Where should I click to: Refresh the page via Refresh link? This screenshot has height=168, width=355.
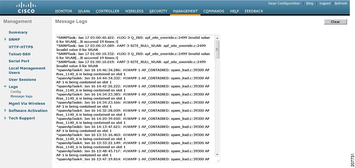pyautogui.click(x=341, y=4)
